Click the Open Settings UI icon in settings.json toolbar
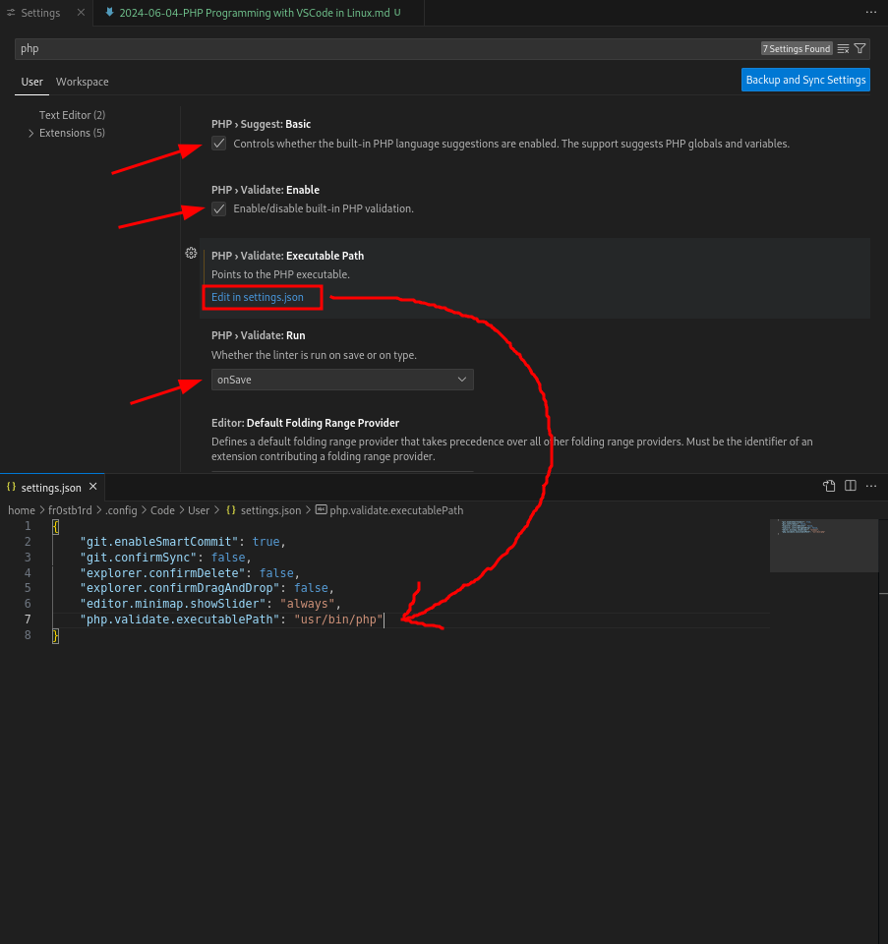Viewport: 888px width, 944px height. click(x=829, y=486)
